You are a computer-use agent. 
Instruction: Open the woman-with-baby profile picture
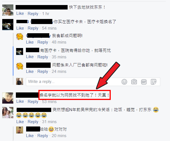tap(8, 113)
